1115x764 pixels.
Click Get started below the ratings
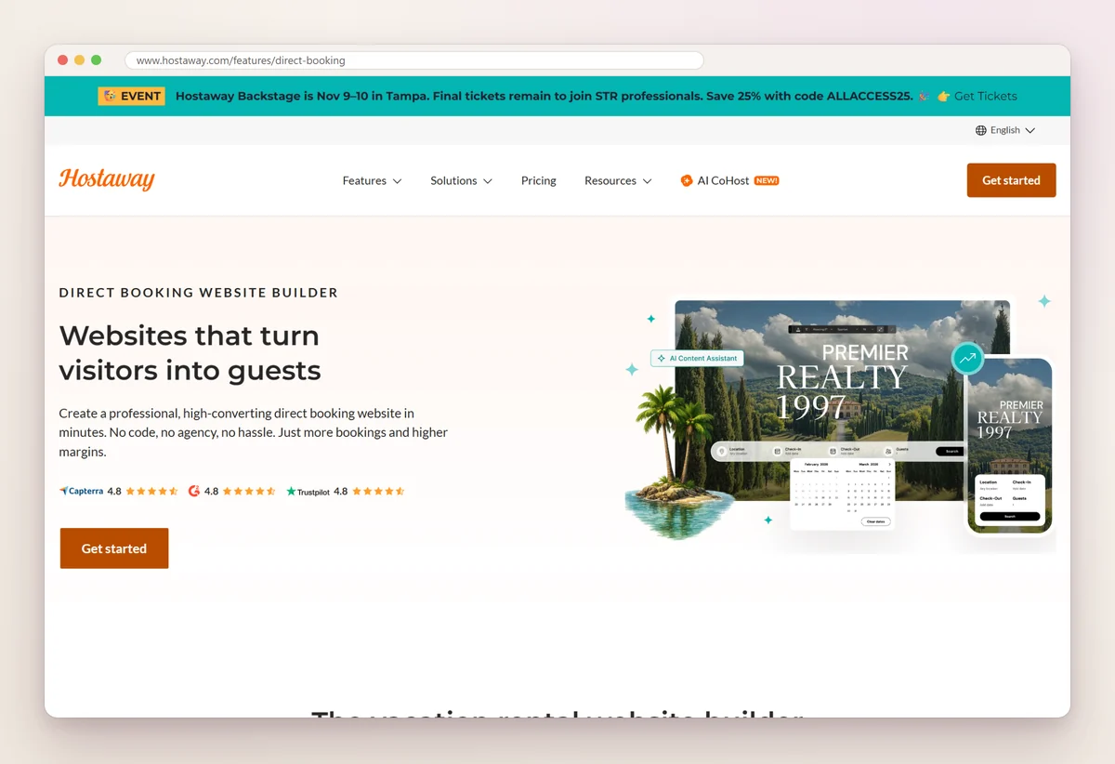pos(114,548)
